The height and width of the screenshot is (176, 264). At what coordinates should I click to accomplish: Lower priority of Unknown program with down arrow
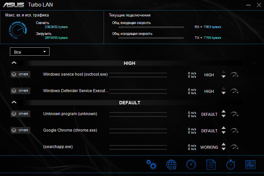223,116
